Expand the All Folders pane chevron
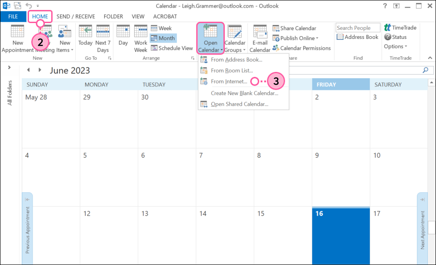This screenshot has height=265, width=436. 9,67
